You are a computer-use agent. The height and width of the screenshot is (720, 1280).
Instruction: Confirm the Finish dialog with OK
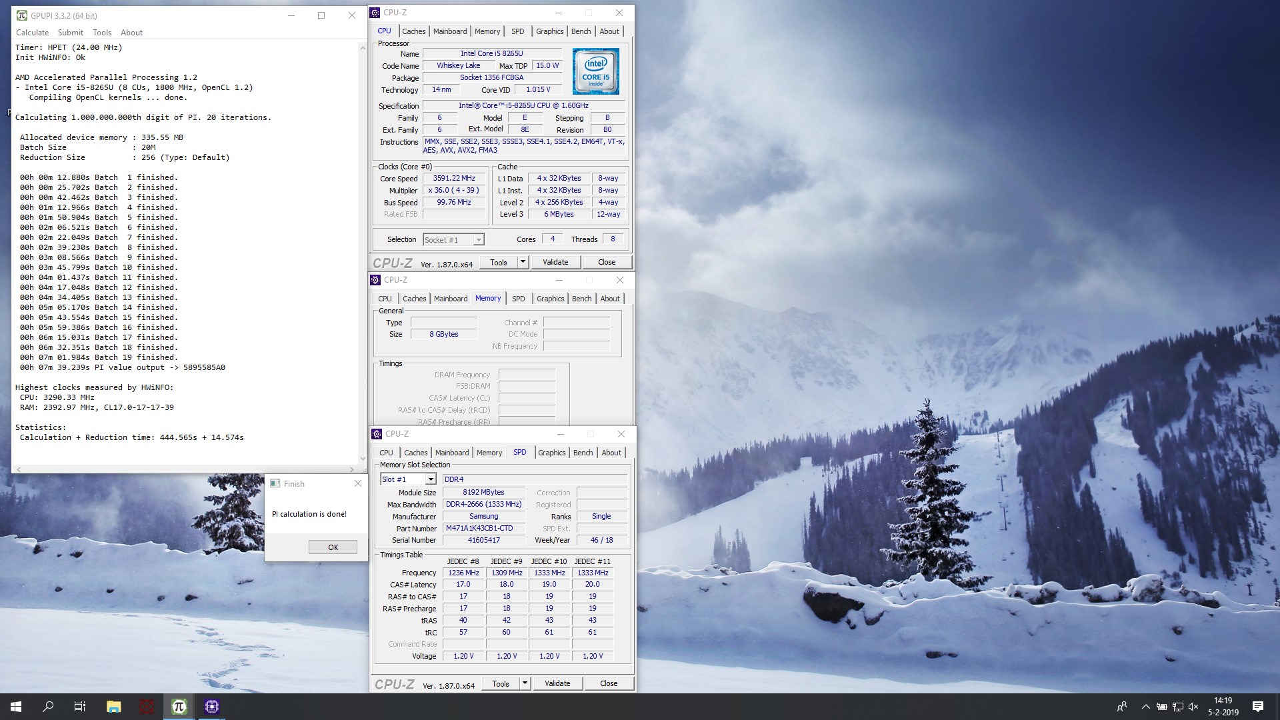[333, 547]
